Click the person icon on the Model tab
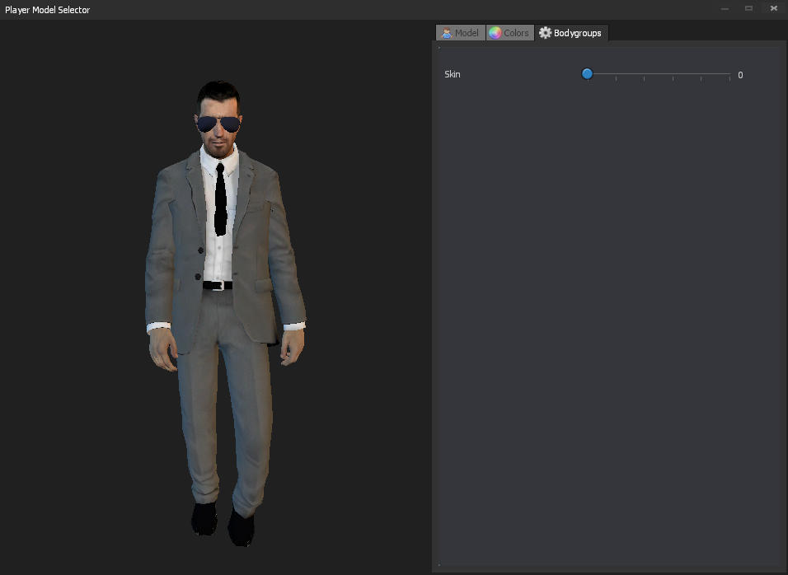This screenshot has height=575, width=788. 446,33
